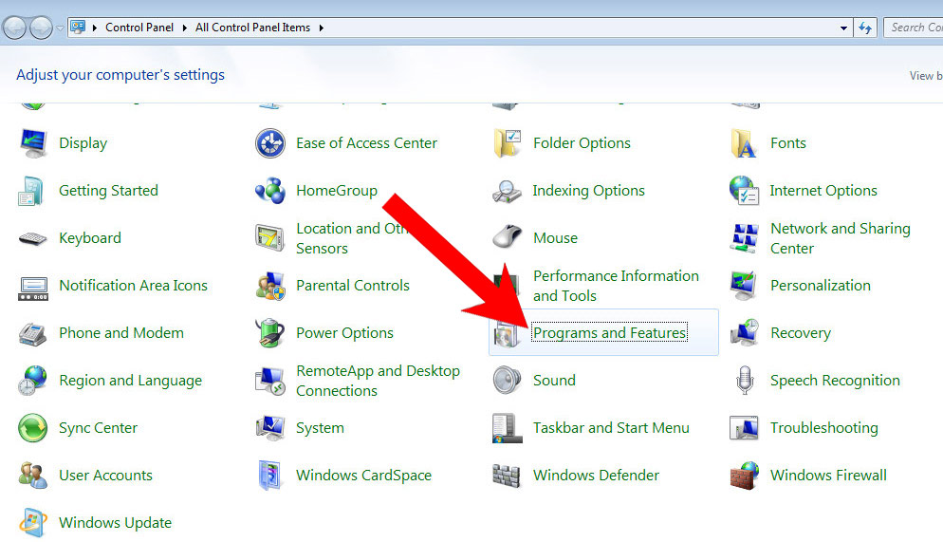The image size is (943, 542).
Task: Open the Display settings link
Action: [83, 143]
